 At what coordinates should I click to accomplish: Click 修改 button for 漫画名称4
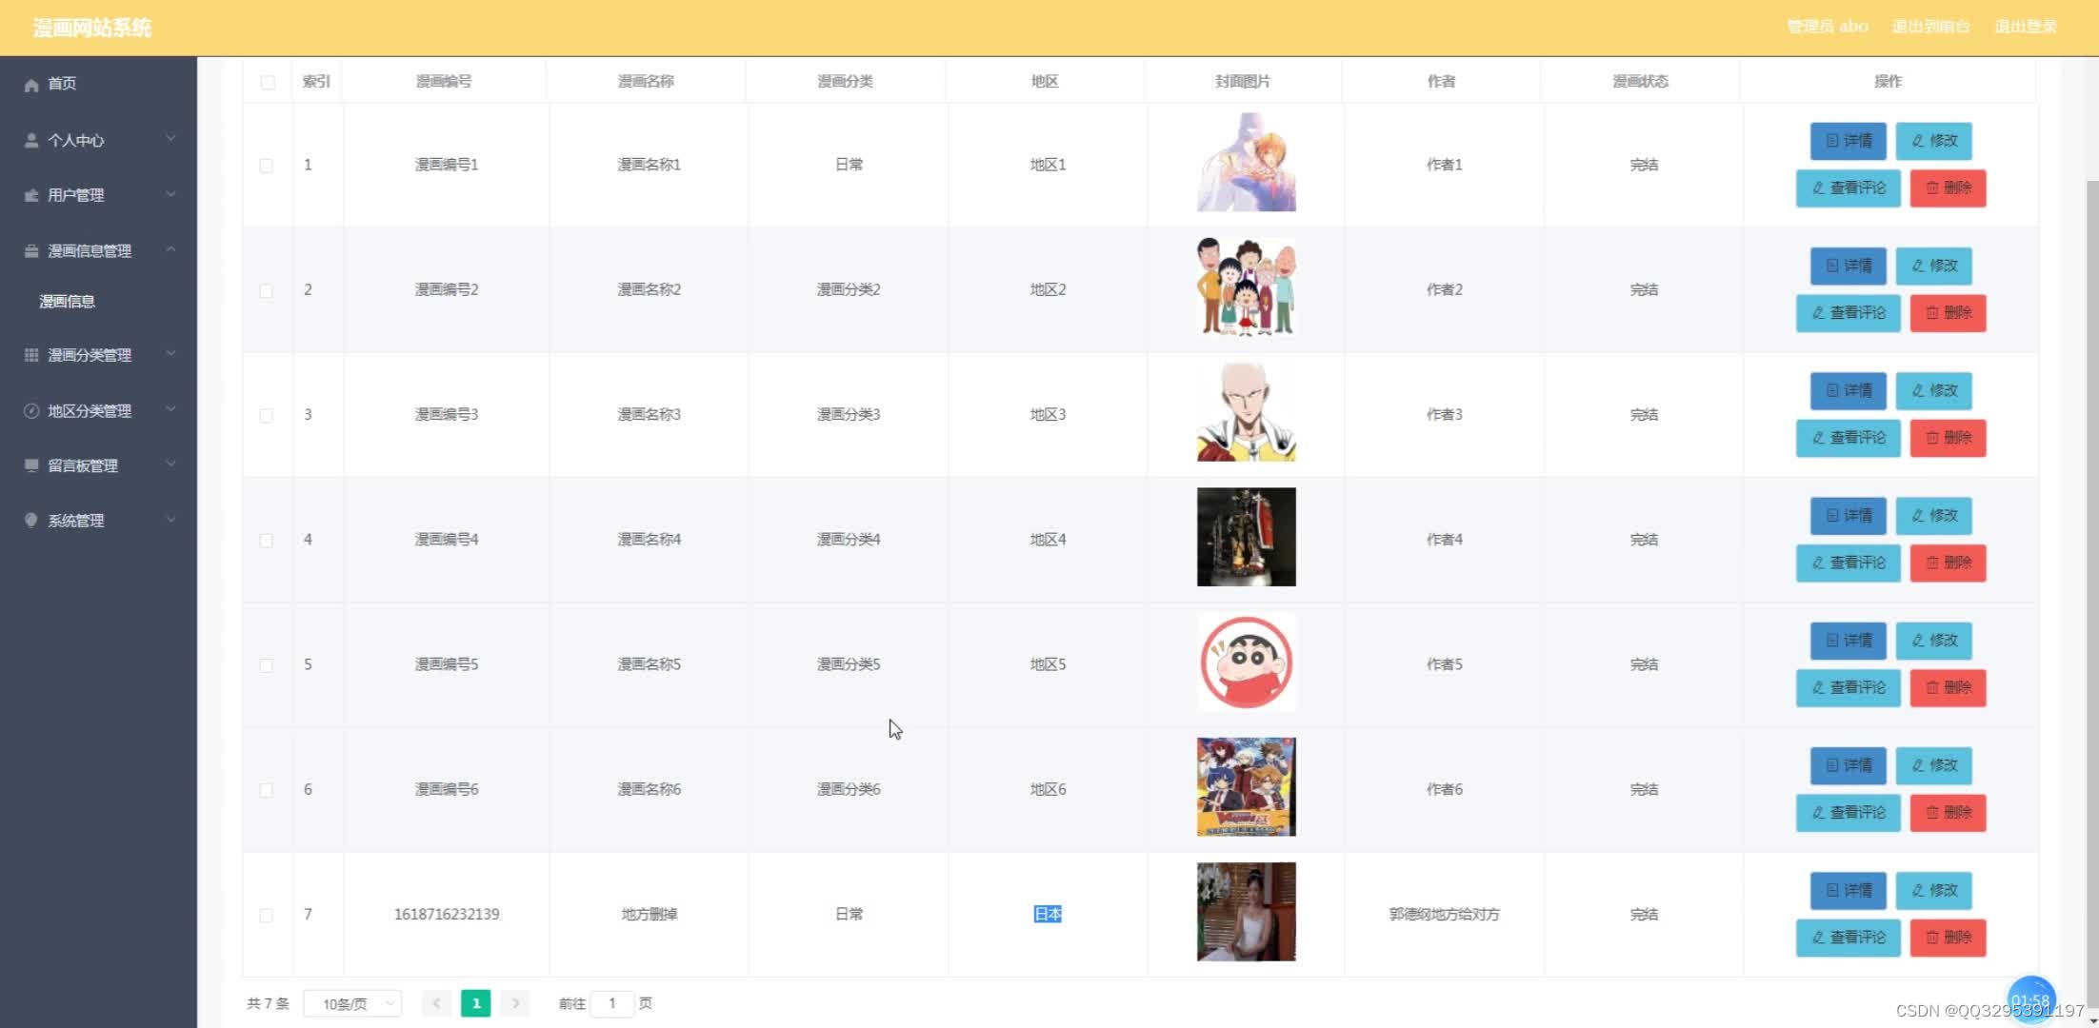[1933, 516]
